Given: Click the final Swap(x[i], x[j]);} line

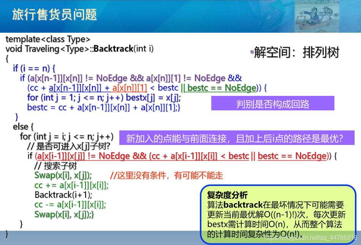Looking at the screenshot, I should click(x=64, y=215).
